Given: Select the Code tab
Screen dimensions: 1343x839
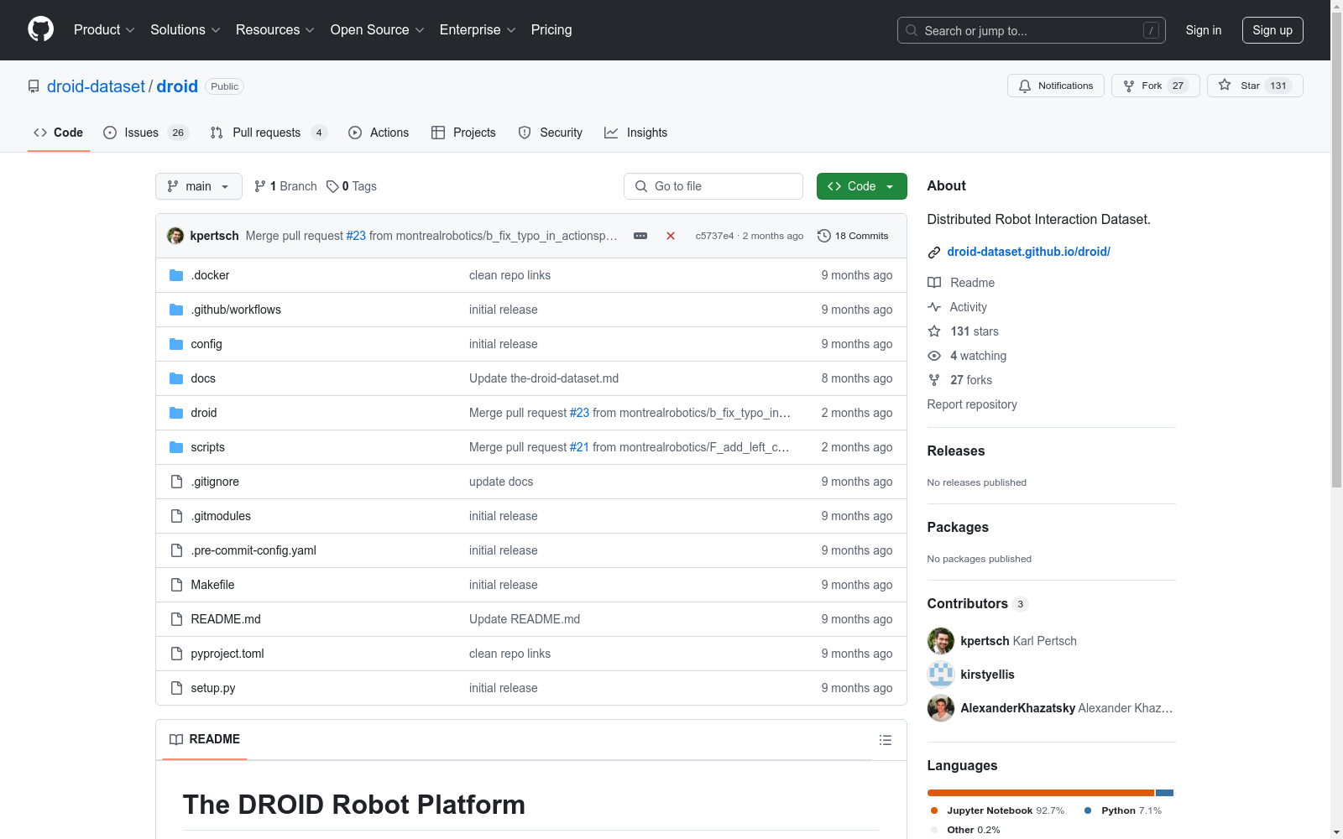Looking at the screenshot, I should coord(59,133).
